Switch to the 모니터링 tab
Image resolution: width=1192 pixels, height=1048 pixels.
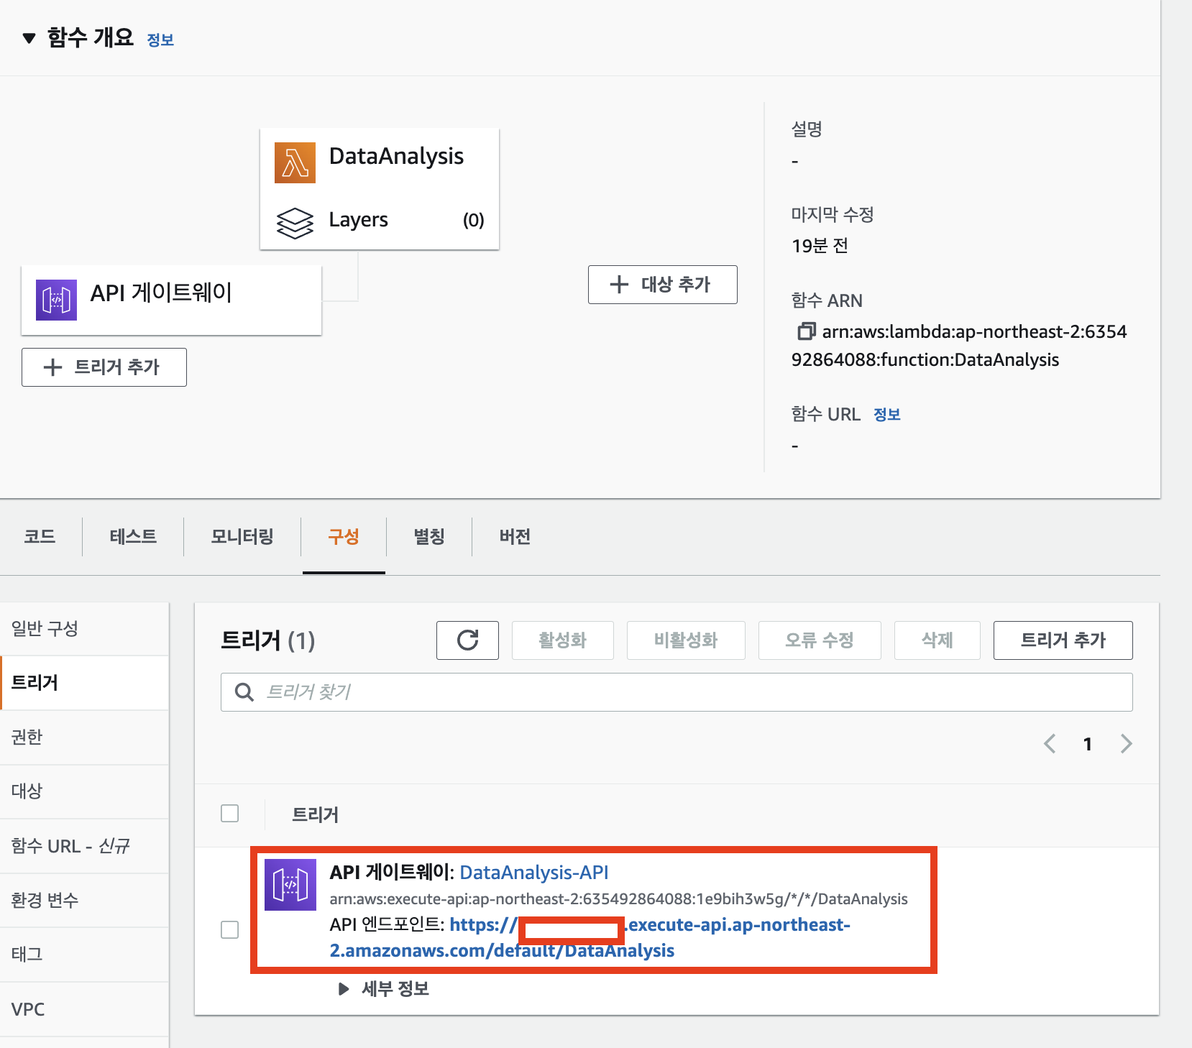(x=242, y=537)
